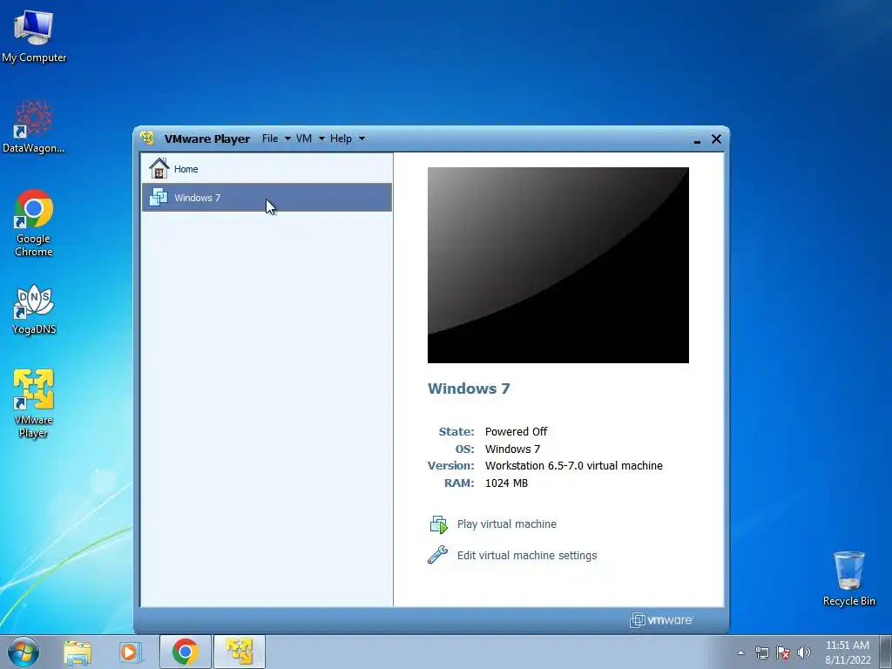Select the Windows 7 virtual machine entry
Image resolution: width=892 pixels, height=669 pixels.
point(267,198)
